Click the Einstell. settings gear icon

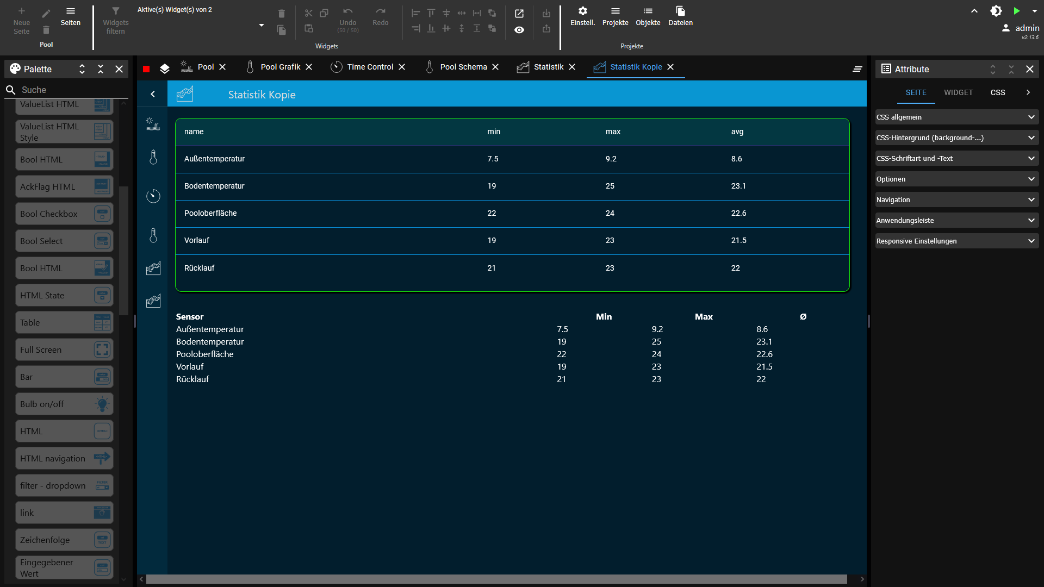pyautogui.click(x=582, y=11)
